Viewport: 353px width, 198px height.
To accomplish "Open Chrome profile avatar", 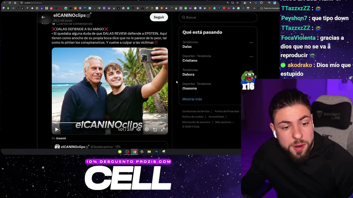I will point(275,3).
